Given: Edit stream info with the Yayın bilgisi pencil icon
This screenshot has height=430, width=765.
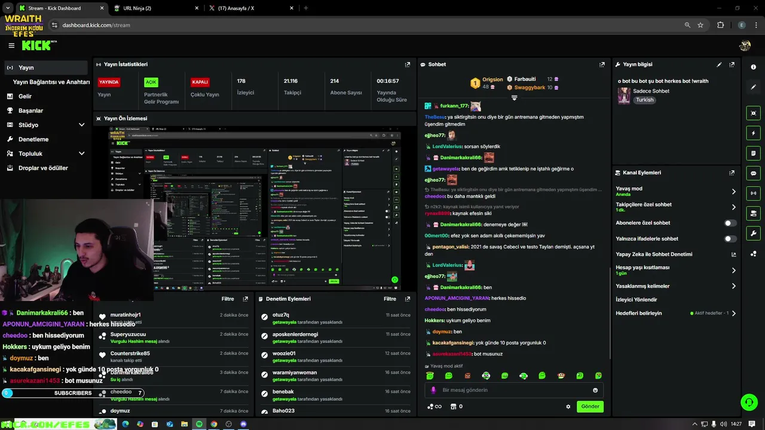Looking at the screenshot, I should tap(719, 64).
